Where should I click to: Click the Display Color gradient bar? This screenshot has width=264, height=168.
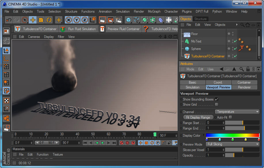(233, 135)
